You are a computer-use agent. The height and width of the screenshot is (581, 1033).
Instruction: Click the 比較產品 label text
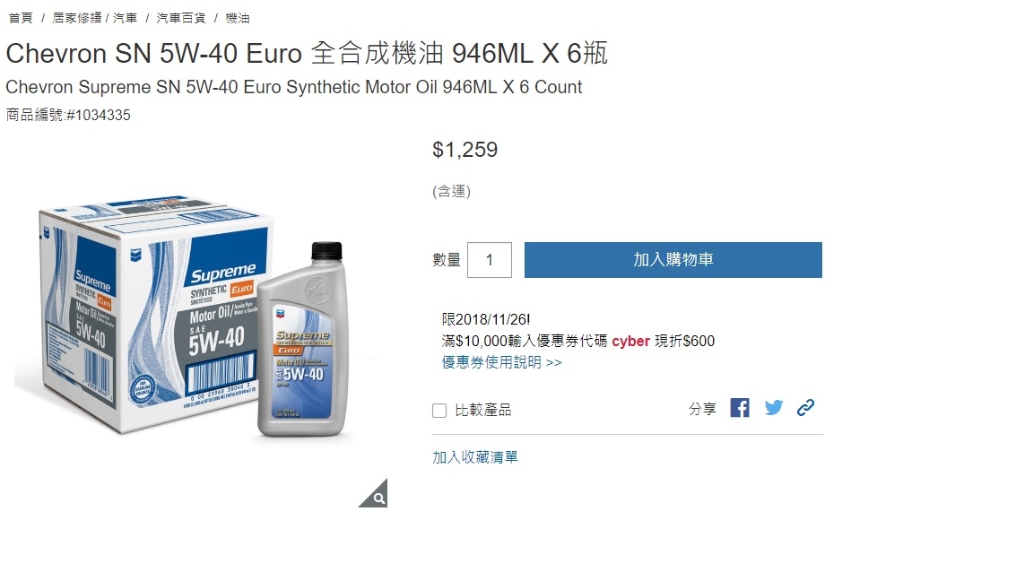tap(483, 410)
